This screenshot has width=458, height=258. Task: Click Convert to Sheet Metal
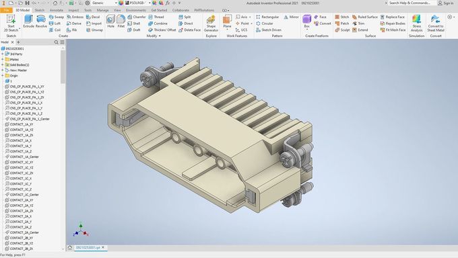point(436,24)
